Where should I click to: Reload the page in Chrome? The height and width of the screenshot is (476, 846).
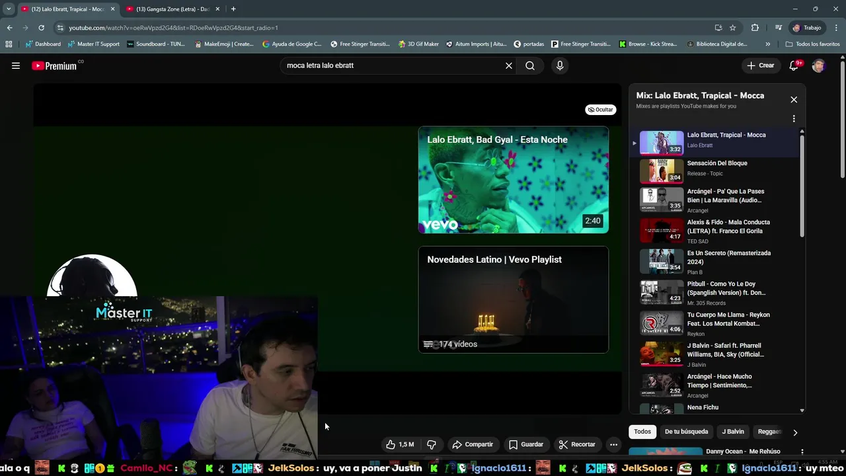[41, 28]
